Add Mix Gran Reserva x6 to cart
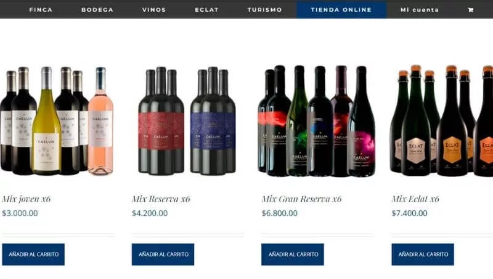 tap(292, 254)
